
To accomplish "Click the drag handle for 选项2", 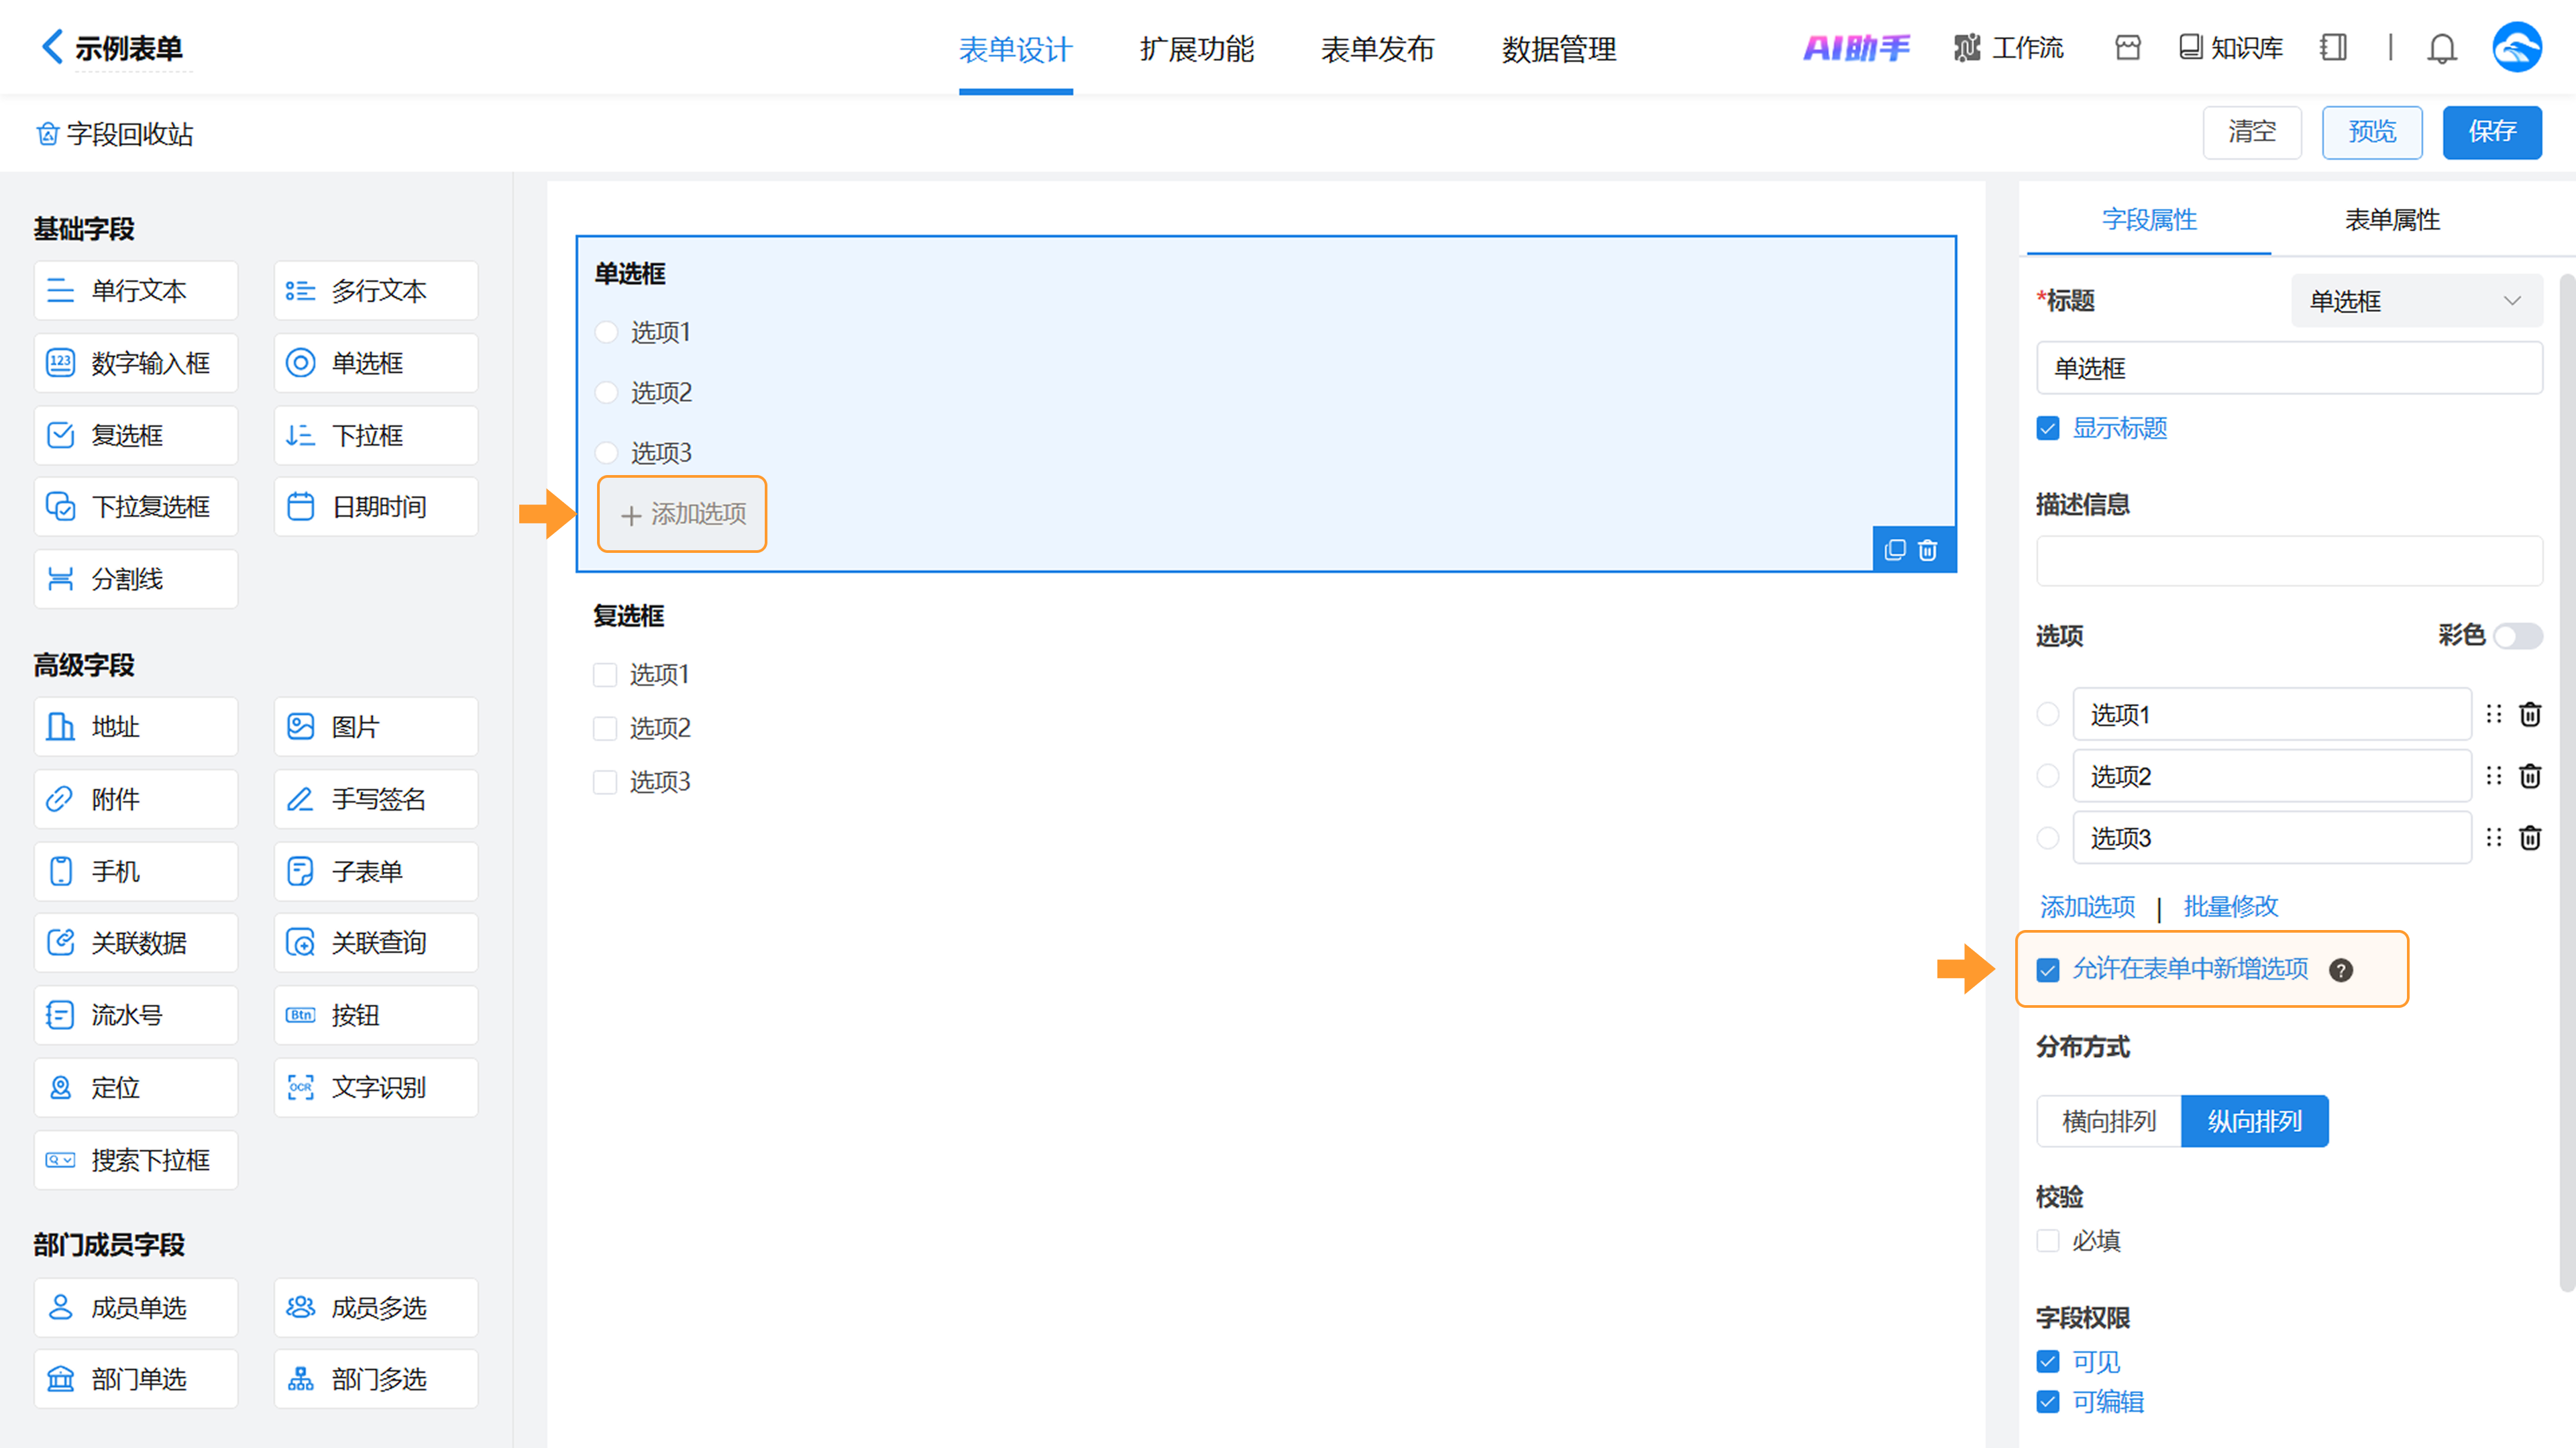I will tap(2494, 776).
